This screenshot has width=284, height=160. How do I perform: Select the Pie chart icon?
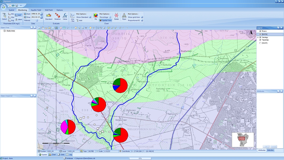coord(96,16)
